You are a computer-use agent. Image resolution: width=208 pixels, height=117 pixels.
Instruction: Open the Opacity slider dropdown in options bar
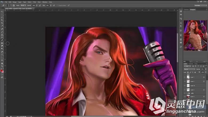(x=37, y=5)
